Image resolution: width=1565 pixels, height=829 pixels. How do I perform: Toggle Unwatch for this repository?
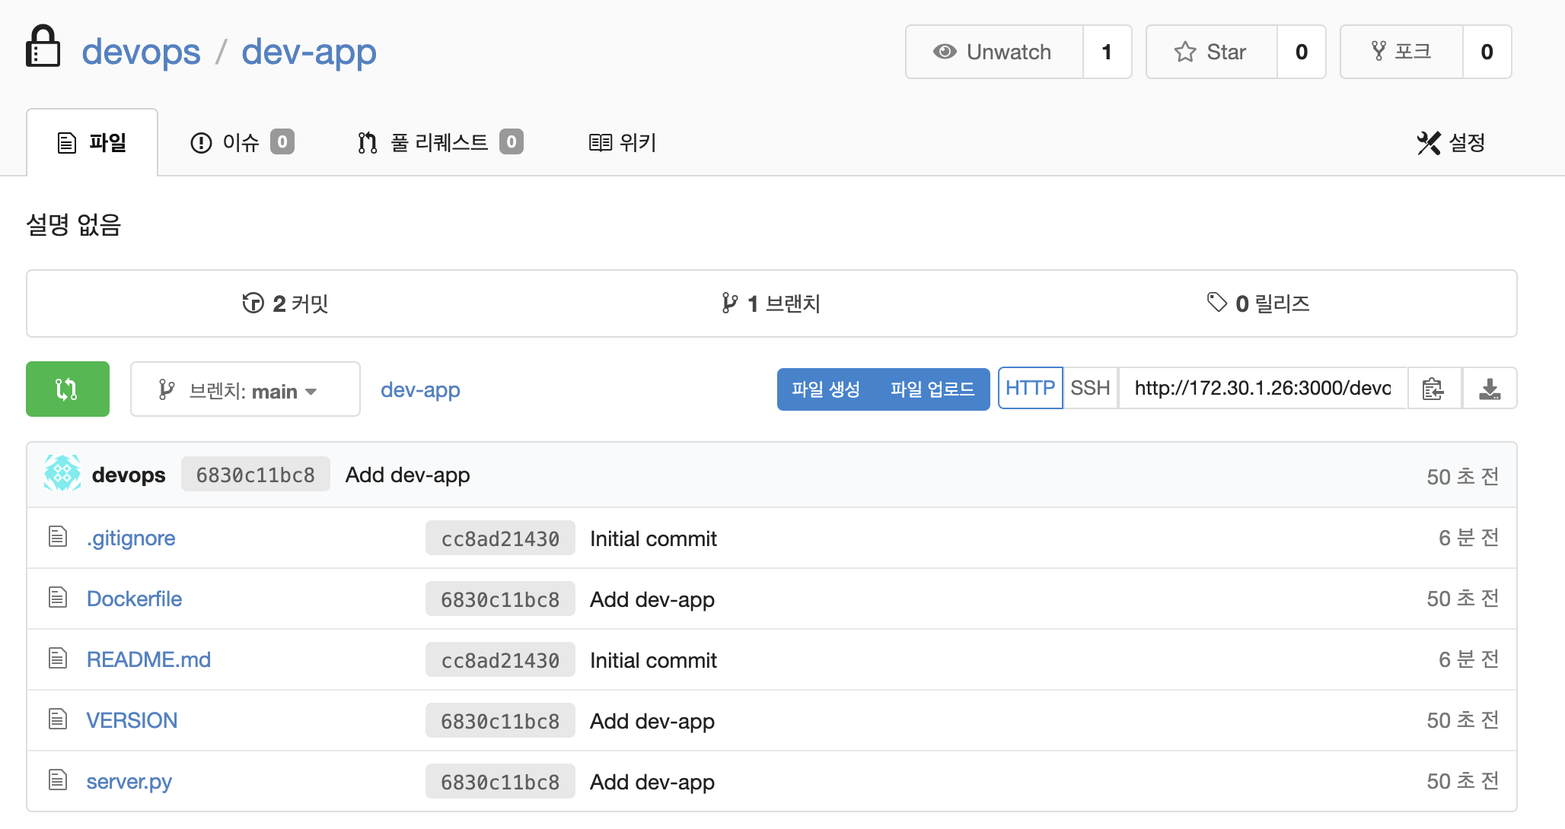coord(993,52)
